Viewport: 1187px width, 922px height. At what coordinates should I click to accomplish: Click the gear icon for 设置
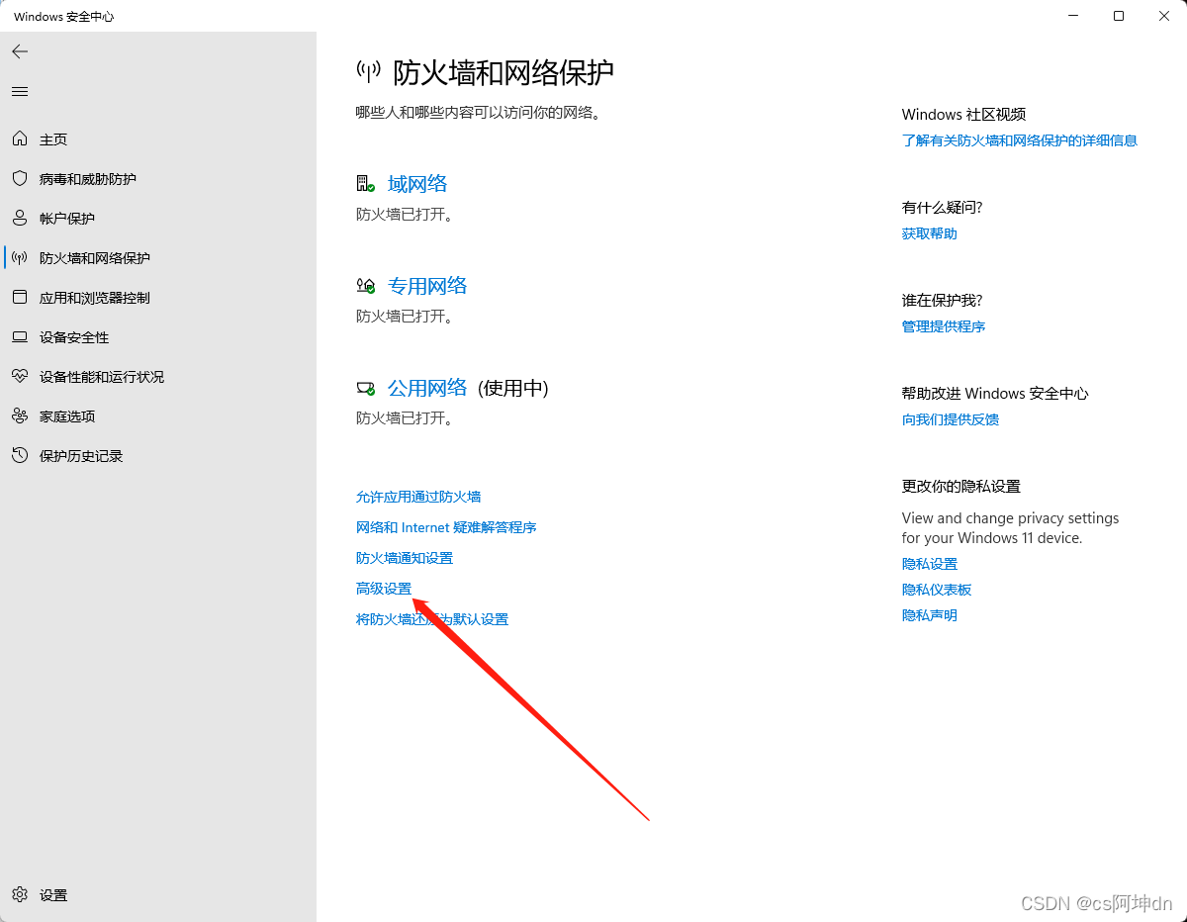point(20,894)
